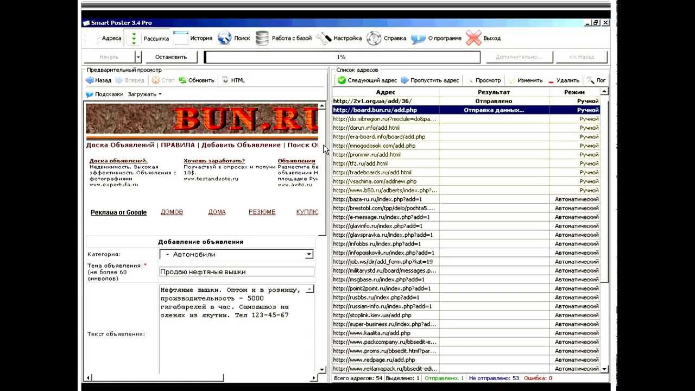Click the Остановить button
695x391 pixels.
pos(171,57)
